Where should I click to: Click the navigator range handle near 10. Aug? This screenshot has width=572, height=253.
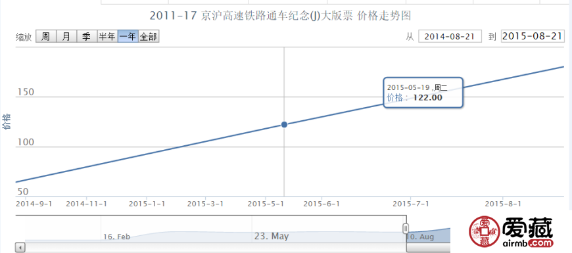(405, 229)
